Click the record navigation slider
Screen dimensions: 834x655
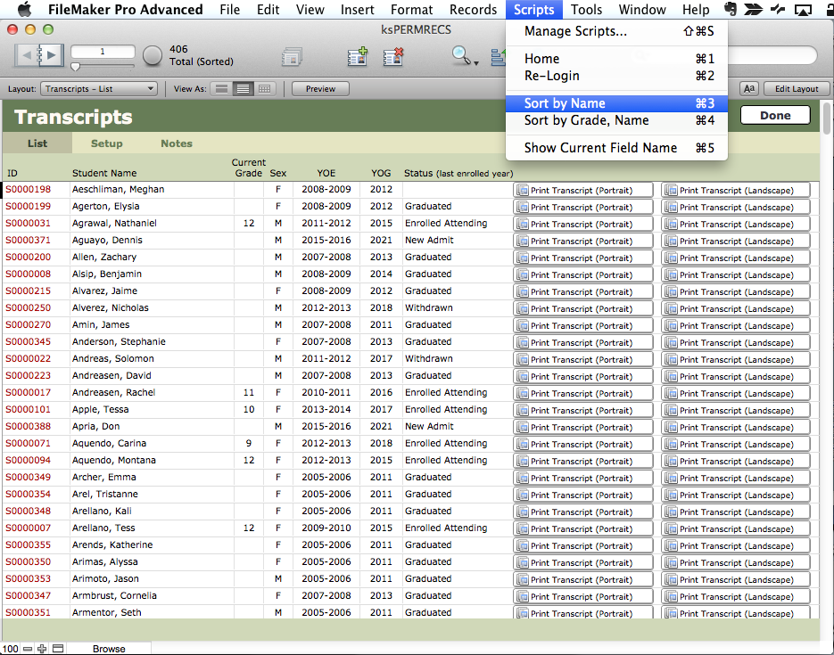pyautogui.click(x=76, y=67)
